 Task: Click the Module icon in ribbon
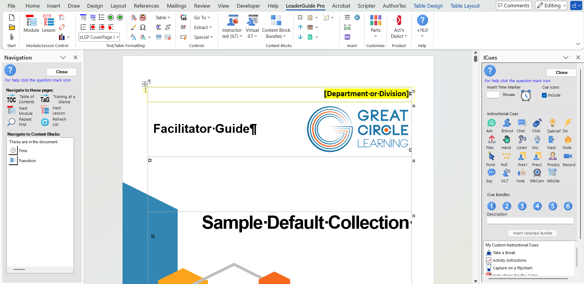click(31, 24)
